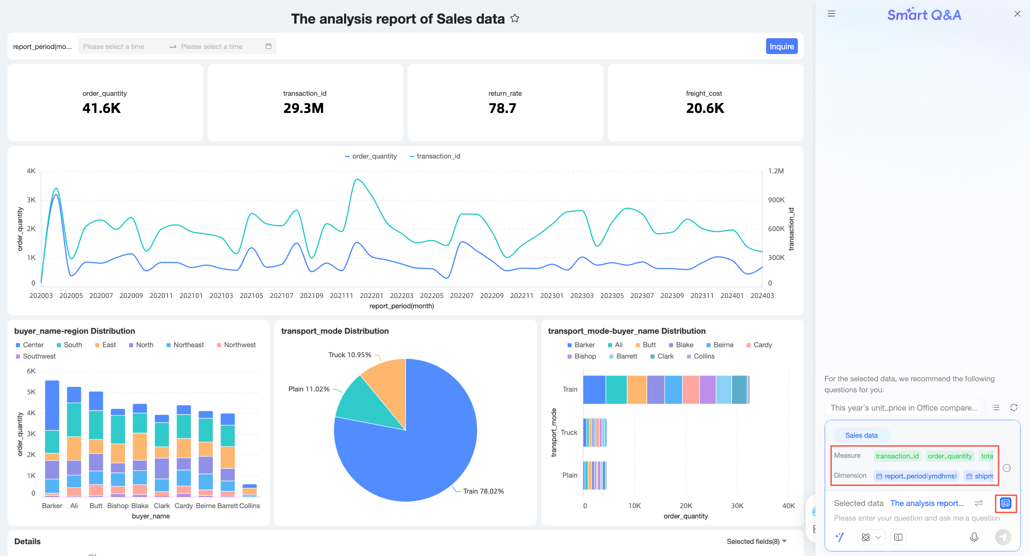
Task: Click the magic wand sparkle icon
Action: click(839, 537)
